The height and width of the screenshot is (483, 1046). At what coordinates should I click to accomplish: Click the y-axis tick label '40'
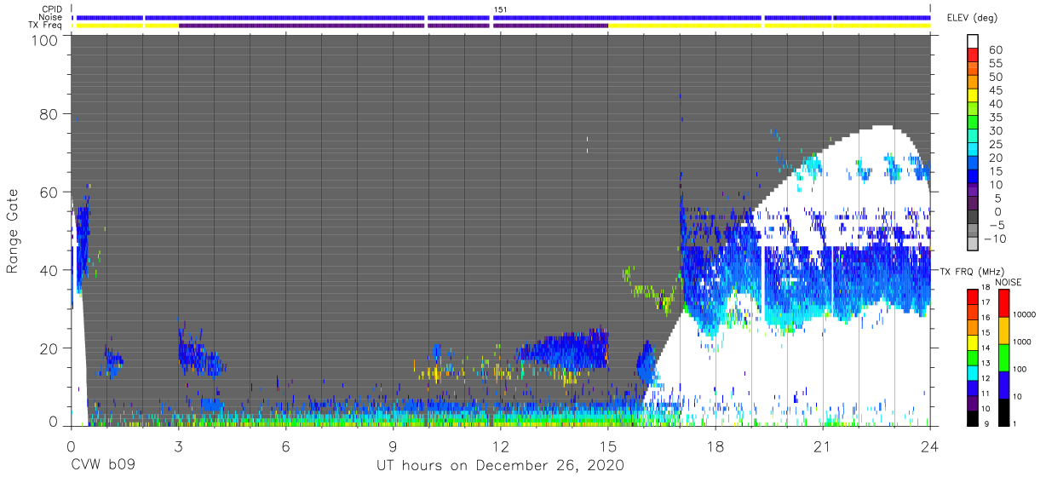tap(49, 270)
